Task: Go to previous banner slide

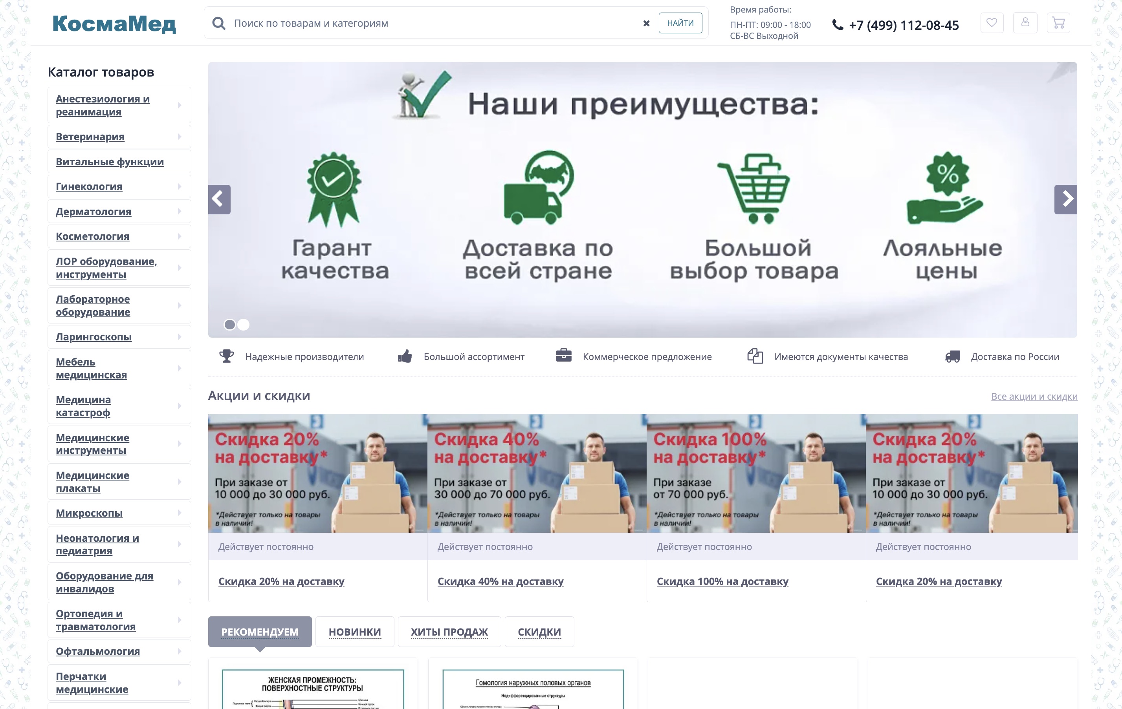Action: [x=219, y=199]
